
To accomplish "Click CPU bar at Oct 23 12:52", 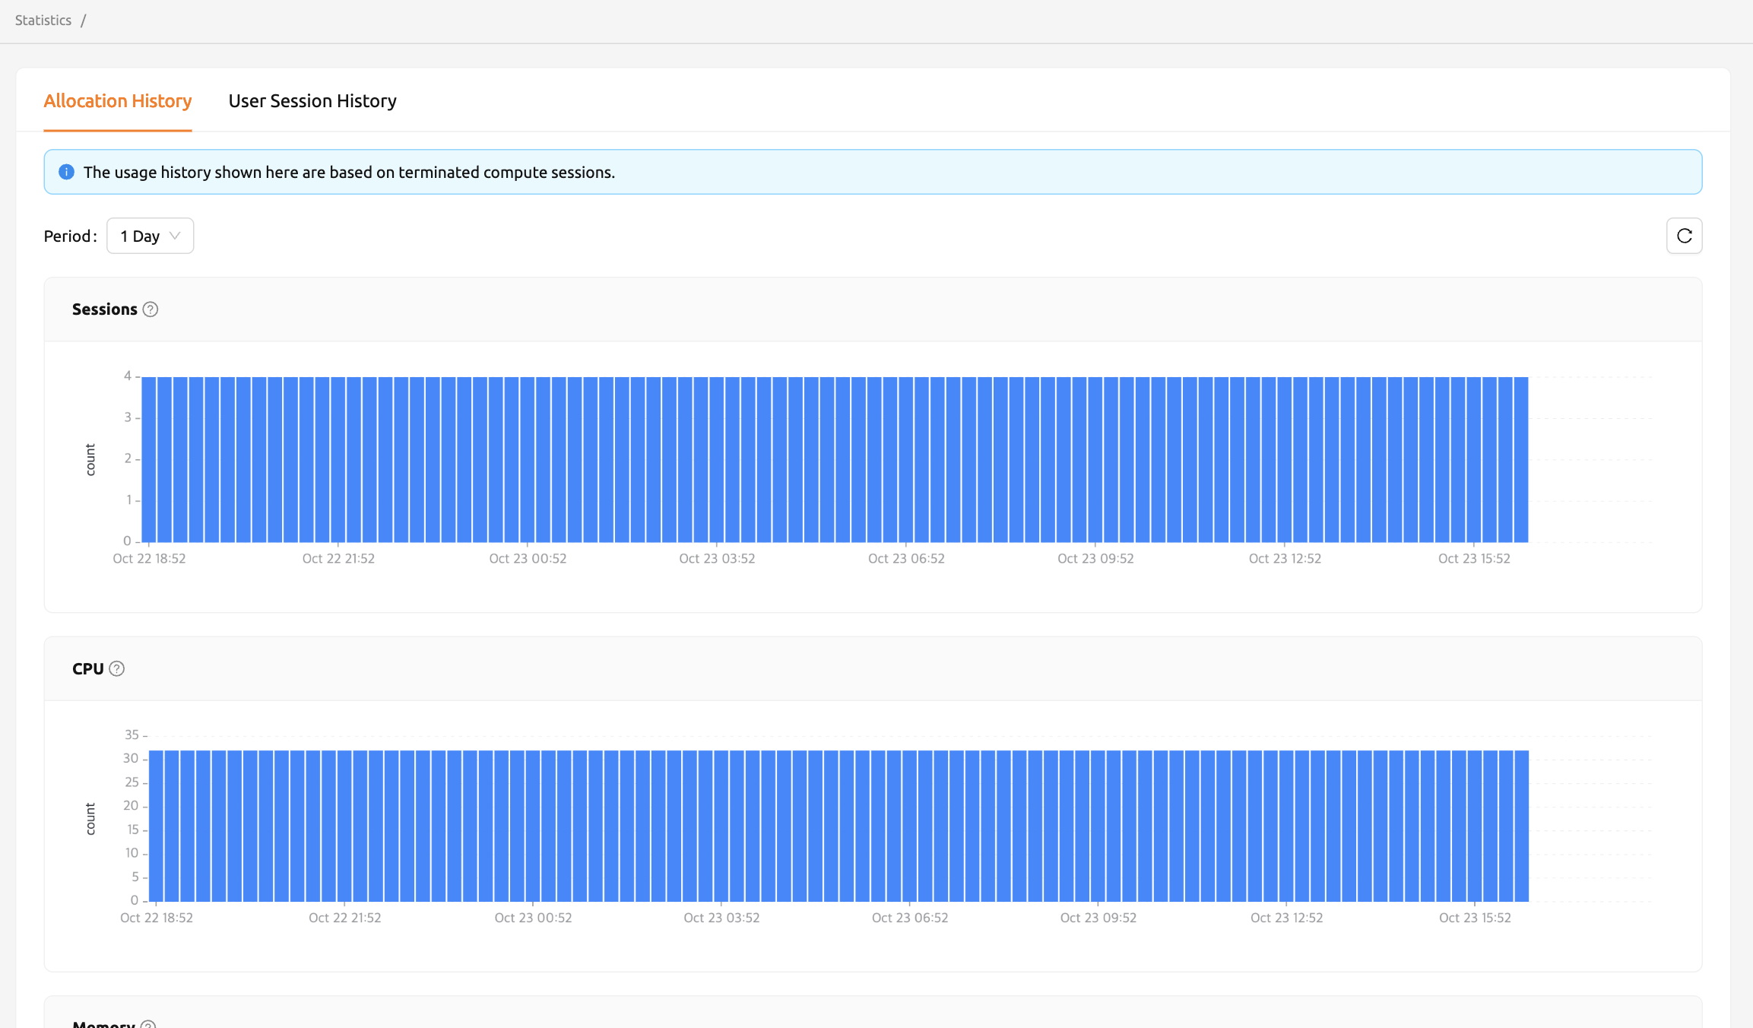I will point(1286,826).
